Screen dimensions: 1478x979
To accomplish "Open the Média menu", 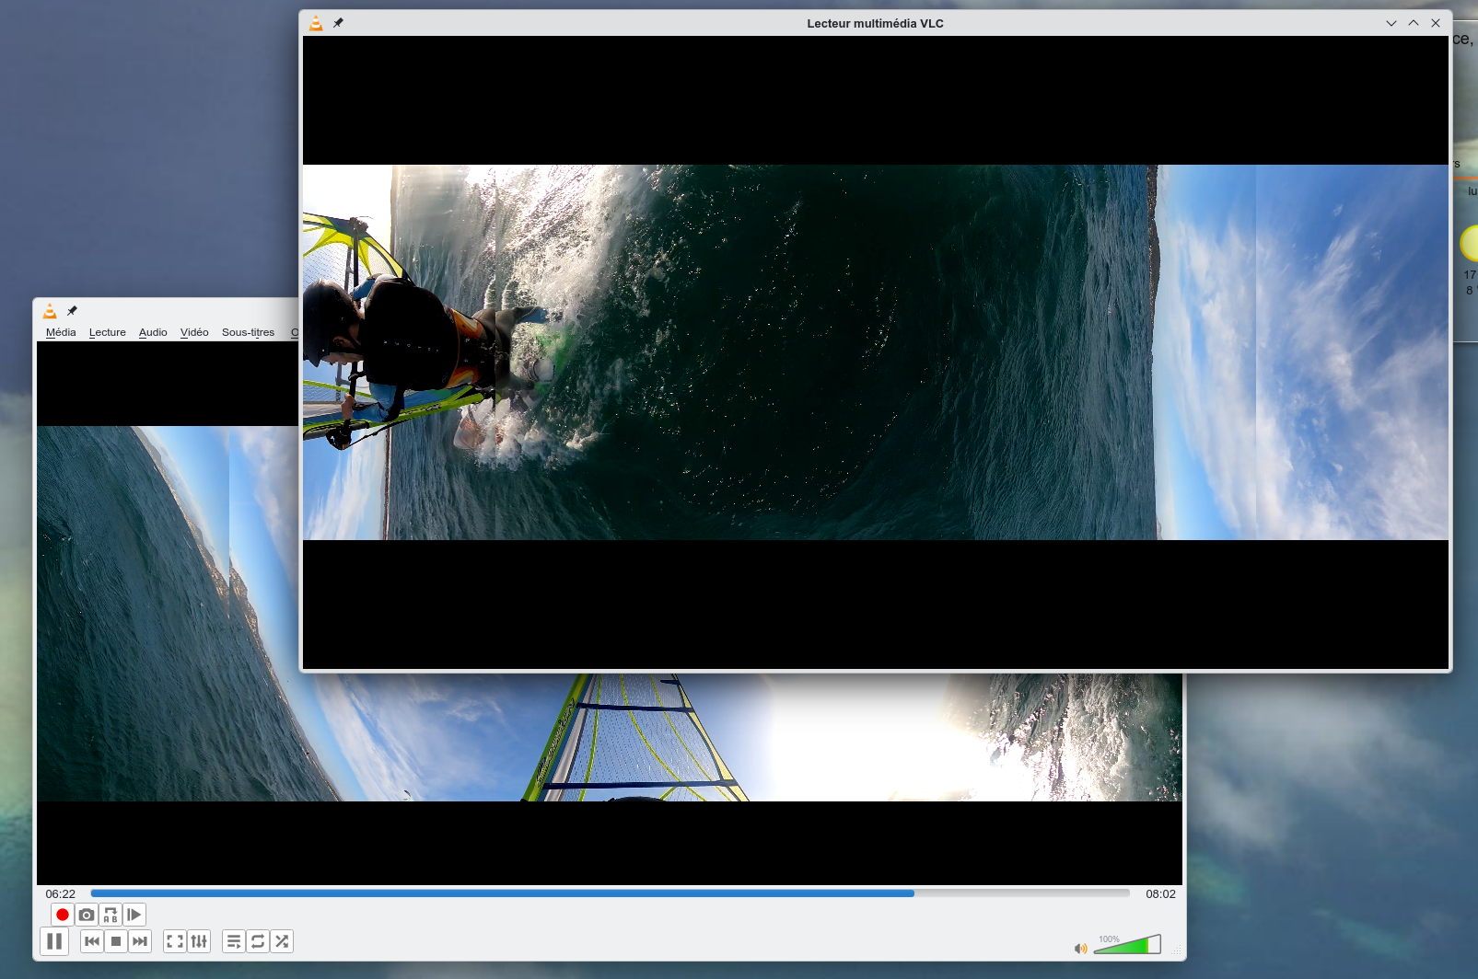I will (61, 332).
